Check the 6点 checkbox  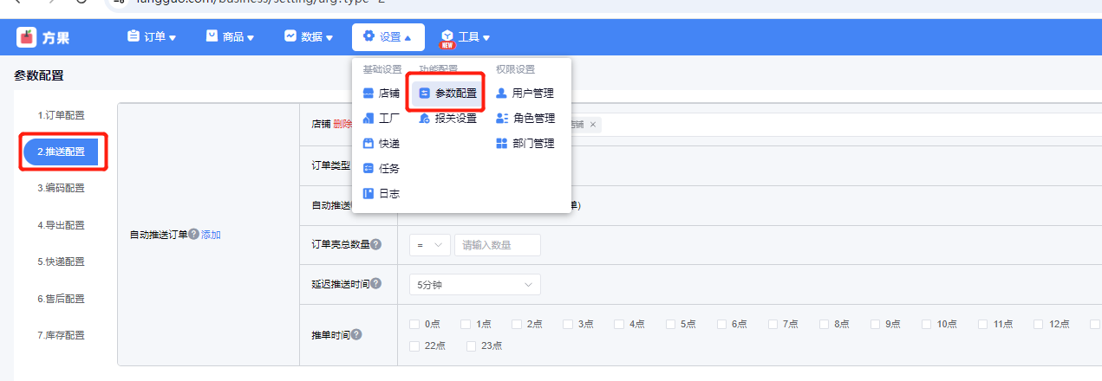721,324
